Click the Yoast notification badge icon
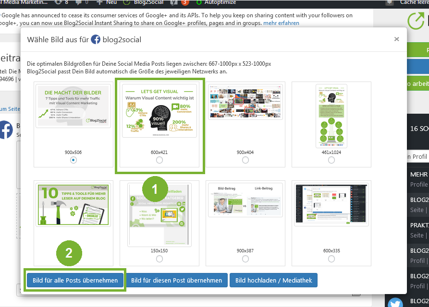Image resolution: width=429 pixels, height=307 pixels. point(184,2)
